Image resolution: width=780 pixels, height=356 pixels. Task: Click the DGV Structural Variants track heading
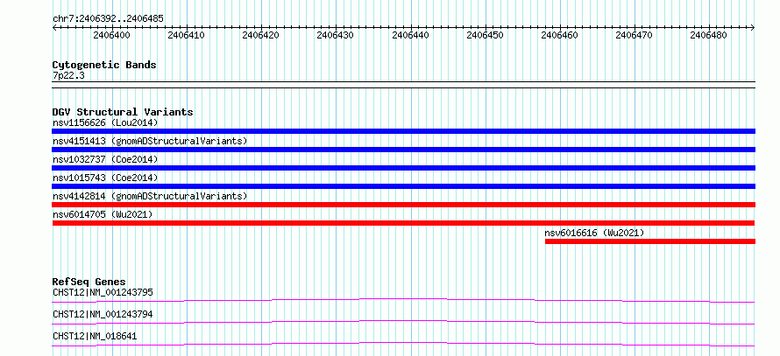(x=123, y=112)
